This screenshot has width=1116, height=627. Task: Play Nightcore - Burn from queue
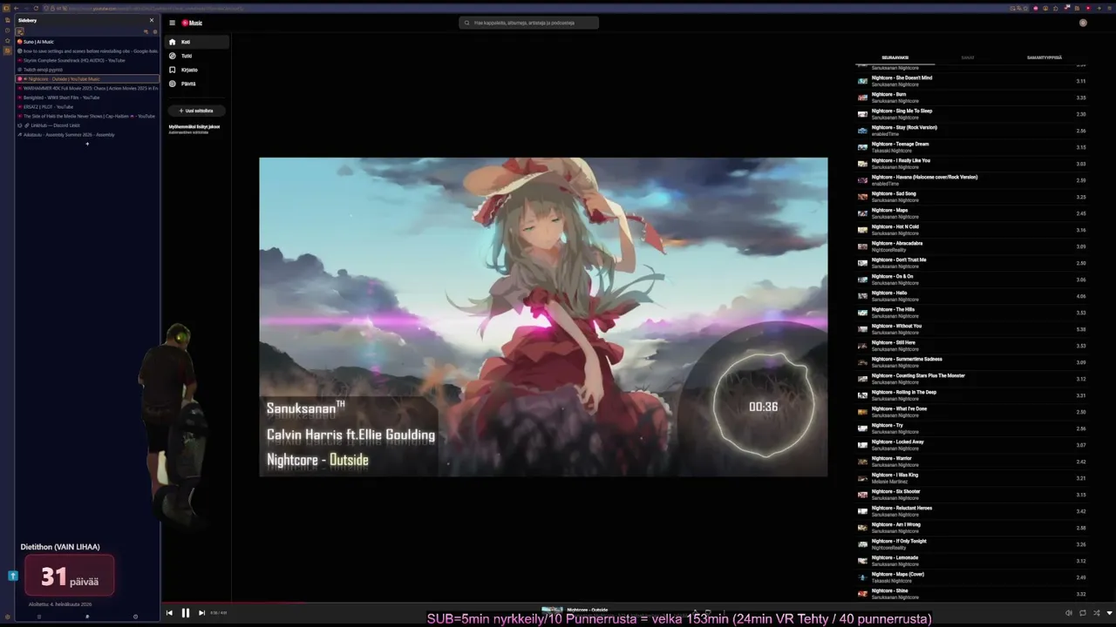972,98
